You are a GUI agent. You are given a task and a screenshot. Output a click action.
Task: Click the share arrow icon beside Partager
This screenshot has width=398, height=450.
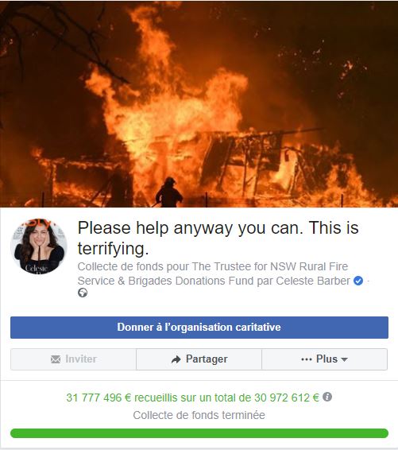tap(176, 359)
